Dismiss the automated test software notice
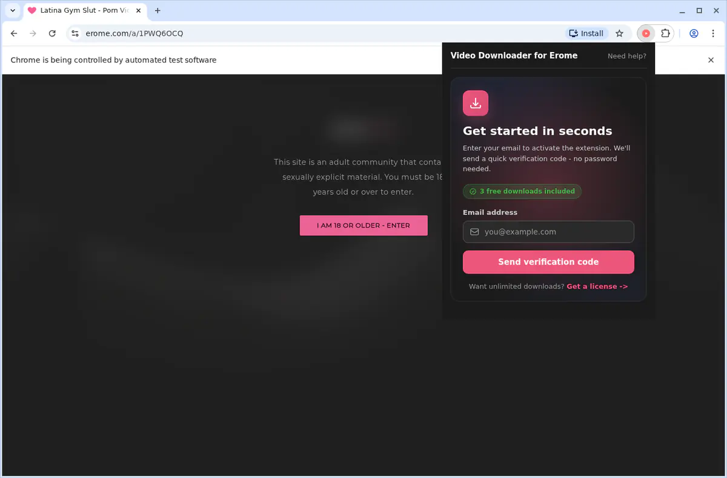Viewport: 727px width, 478px height. click(x=711, y=60)
